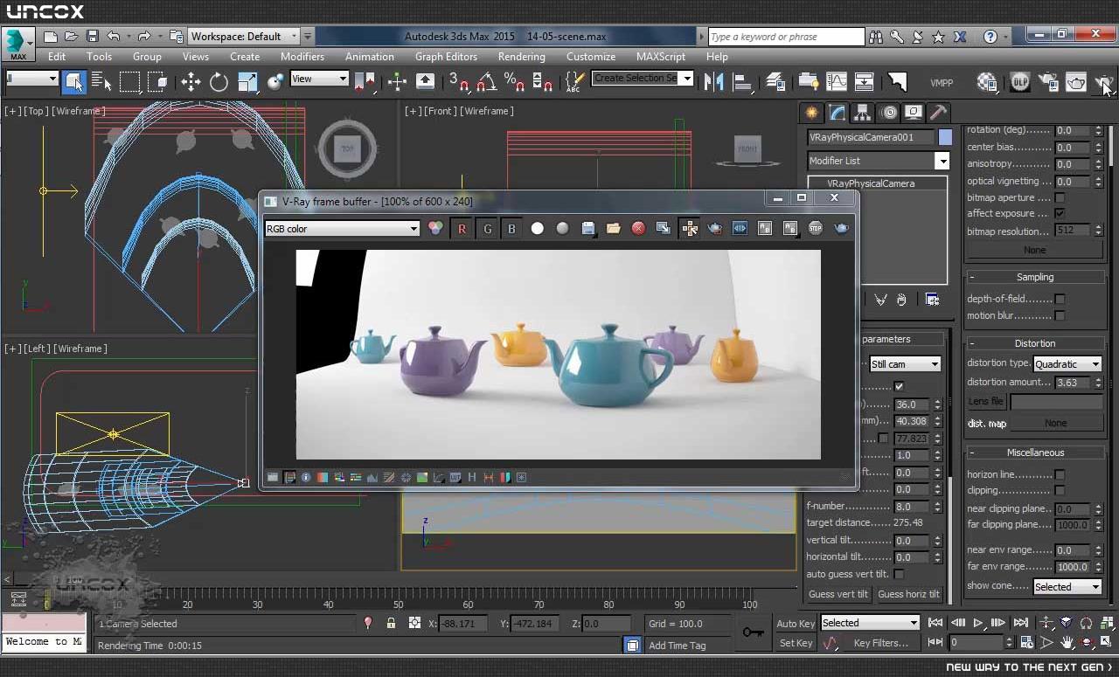Open Key Filters dialog
Screen dimensions: 1119x677
pyautogui.click(x=880, y=643)
